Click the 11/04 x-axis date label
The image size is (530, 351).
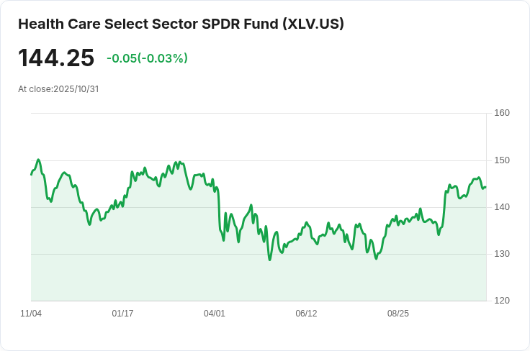coord(31,314)
